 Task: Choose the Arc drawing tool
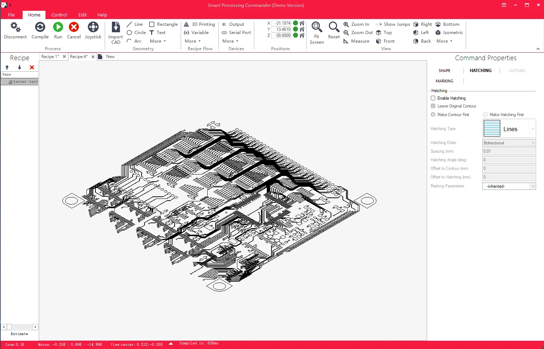coord(134,41)
